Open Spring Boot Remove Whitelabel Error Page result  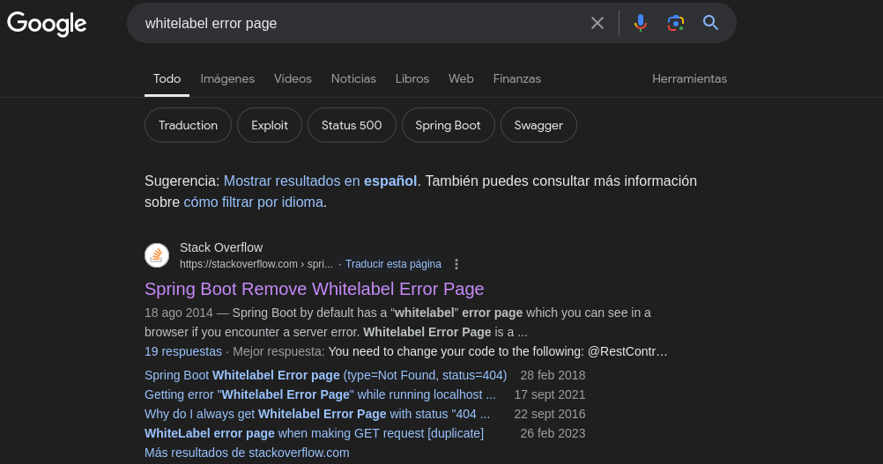315,289
